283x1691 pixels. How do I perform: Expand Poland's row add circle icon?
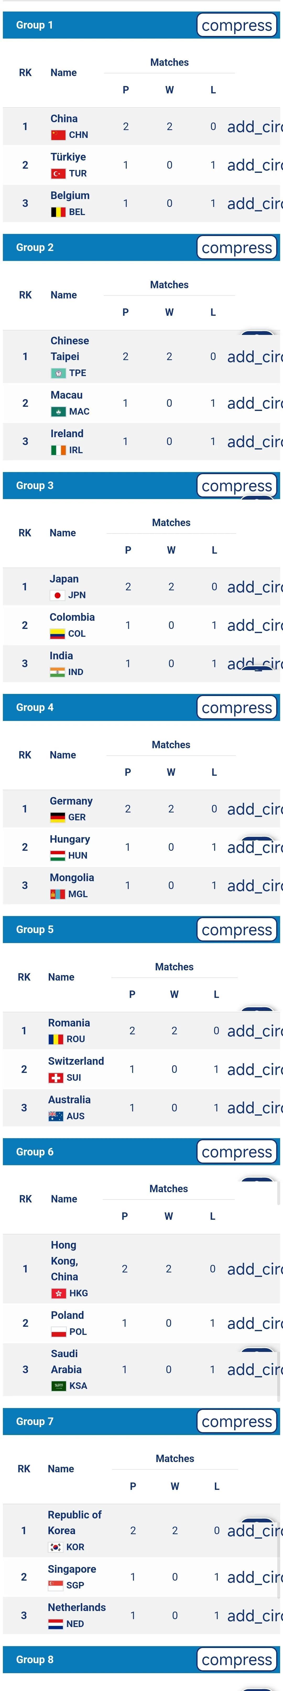(254, 1323)
